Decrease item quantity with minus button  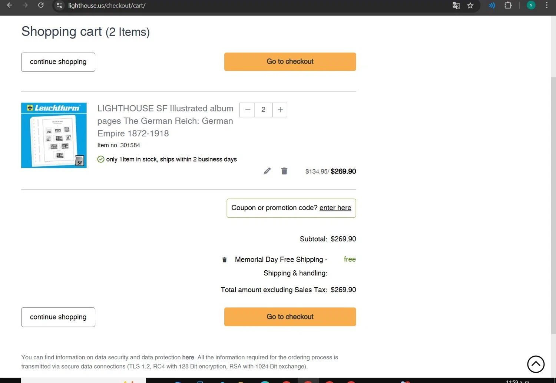248,110
